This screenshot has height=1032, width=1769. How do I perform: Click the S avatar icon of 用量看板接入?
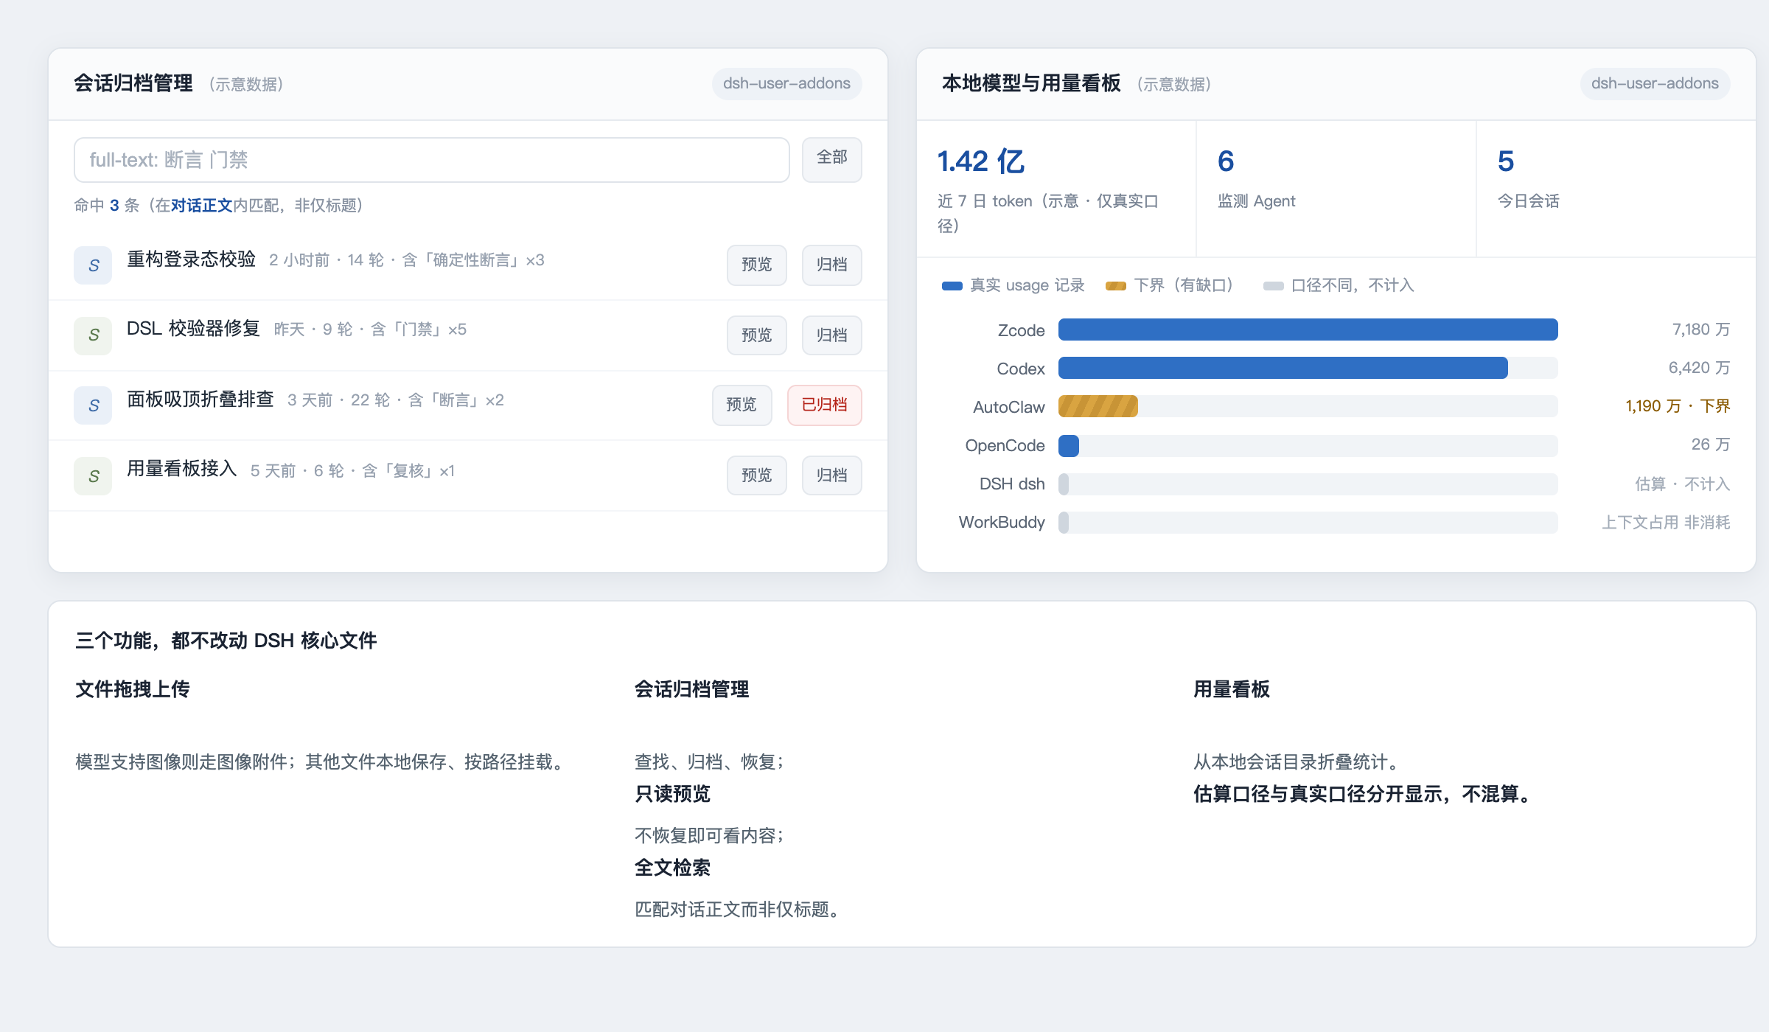click(93, 476)
